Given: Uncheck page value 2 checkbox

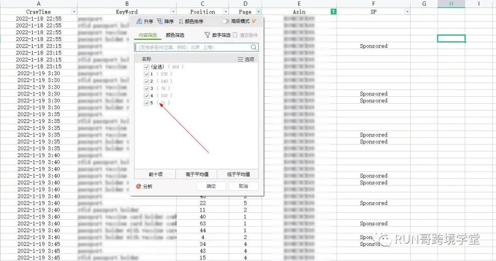Looking at the screenshot, I should (x=146, y=82).
